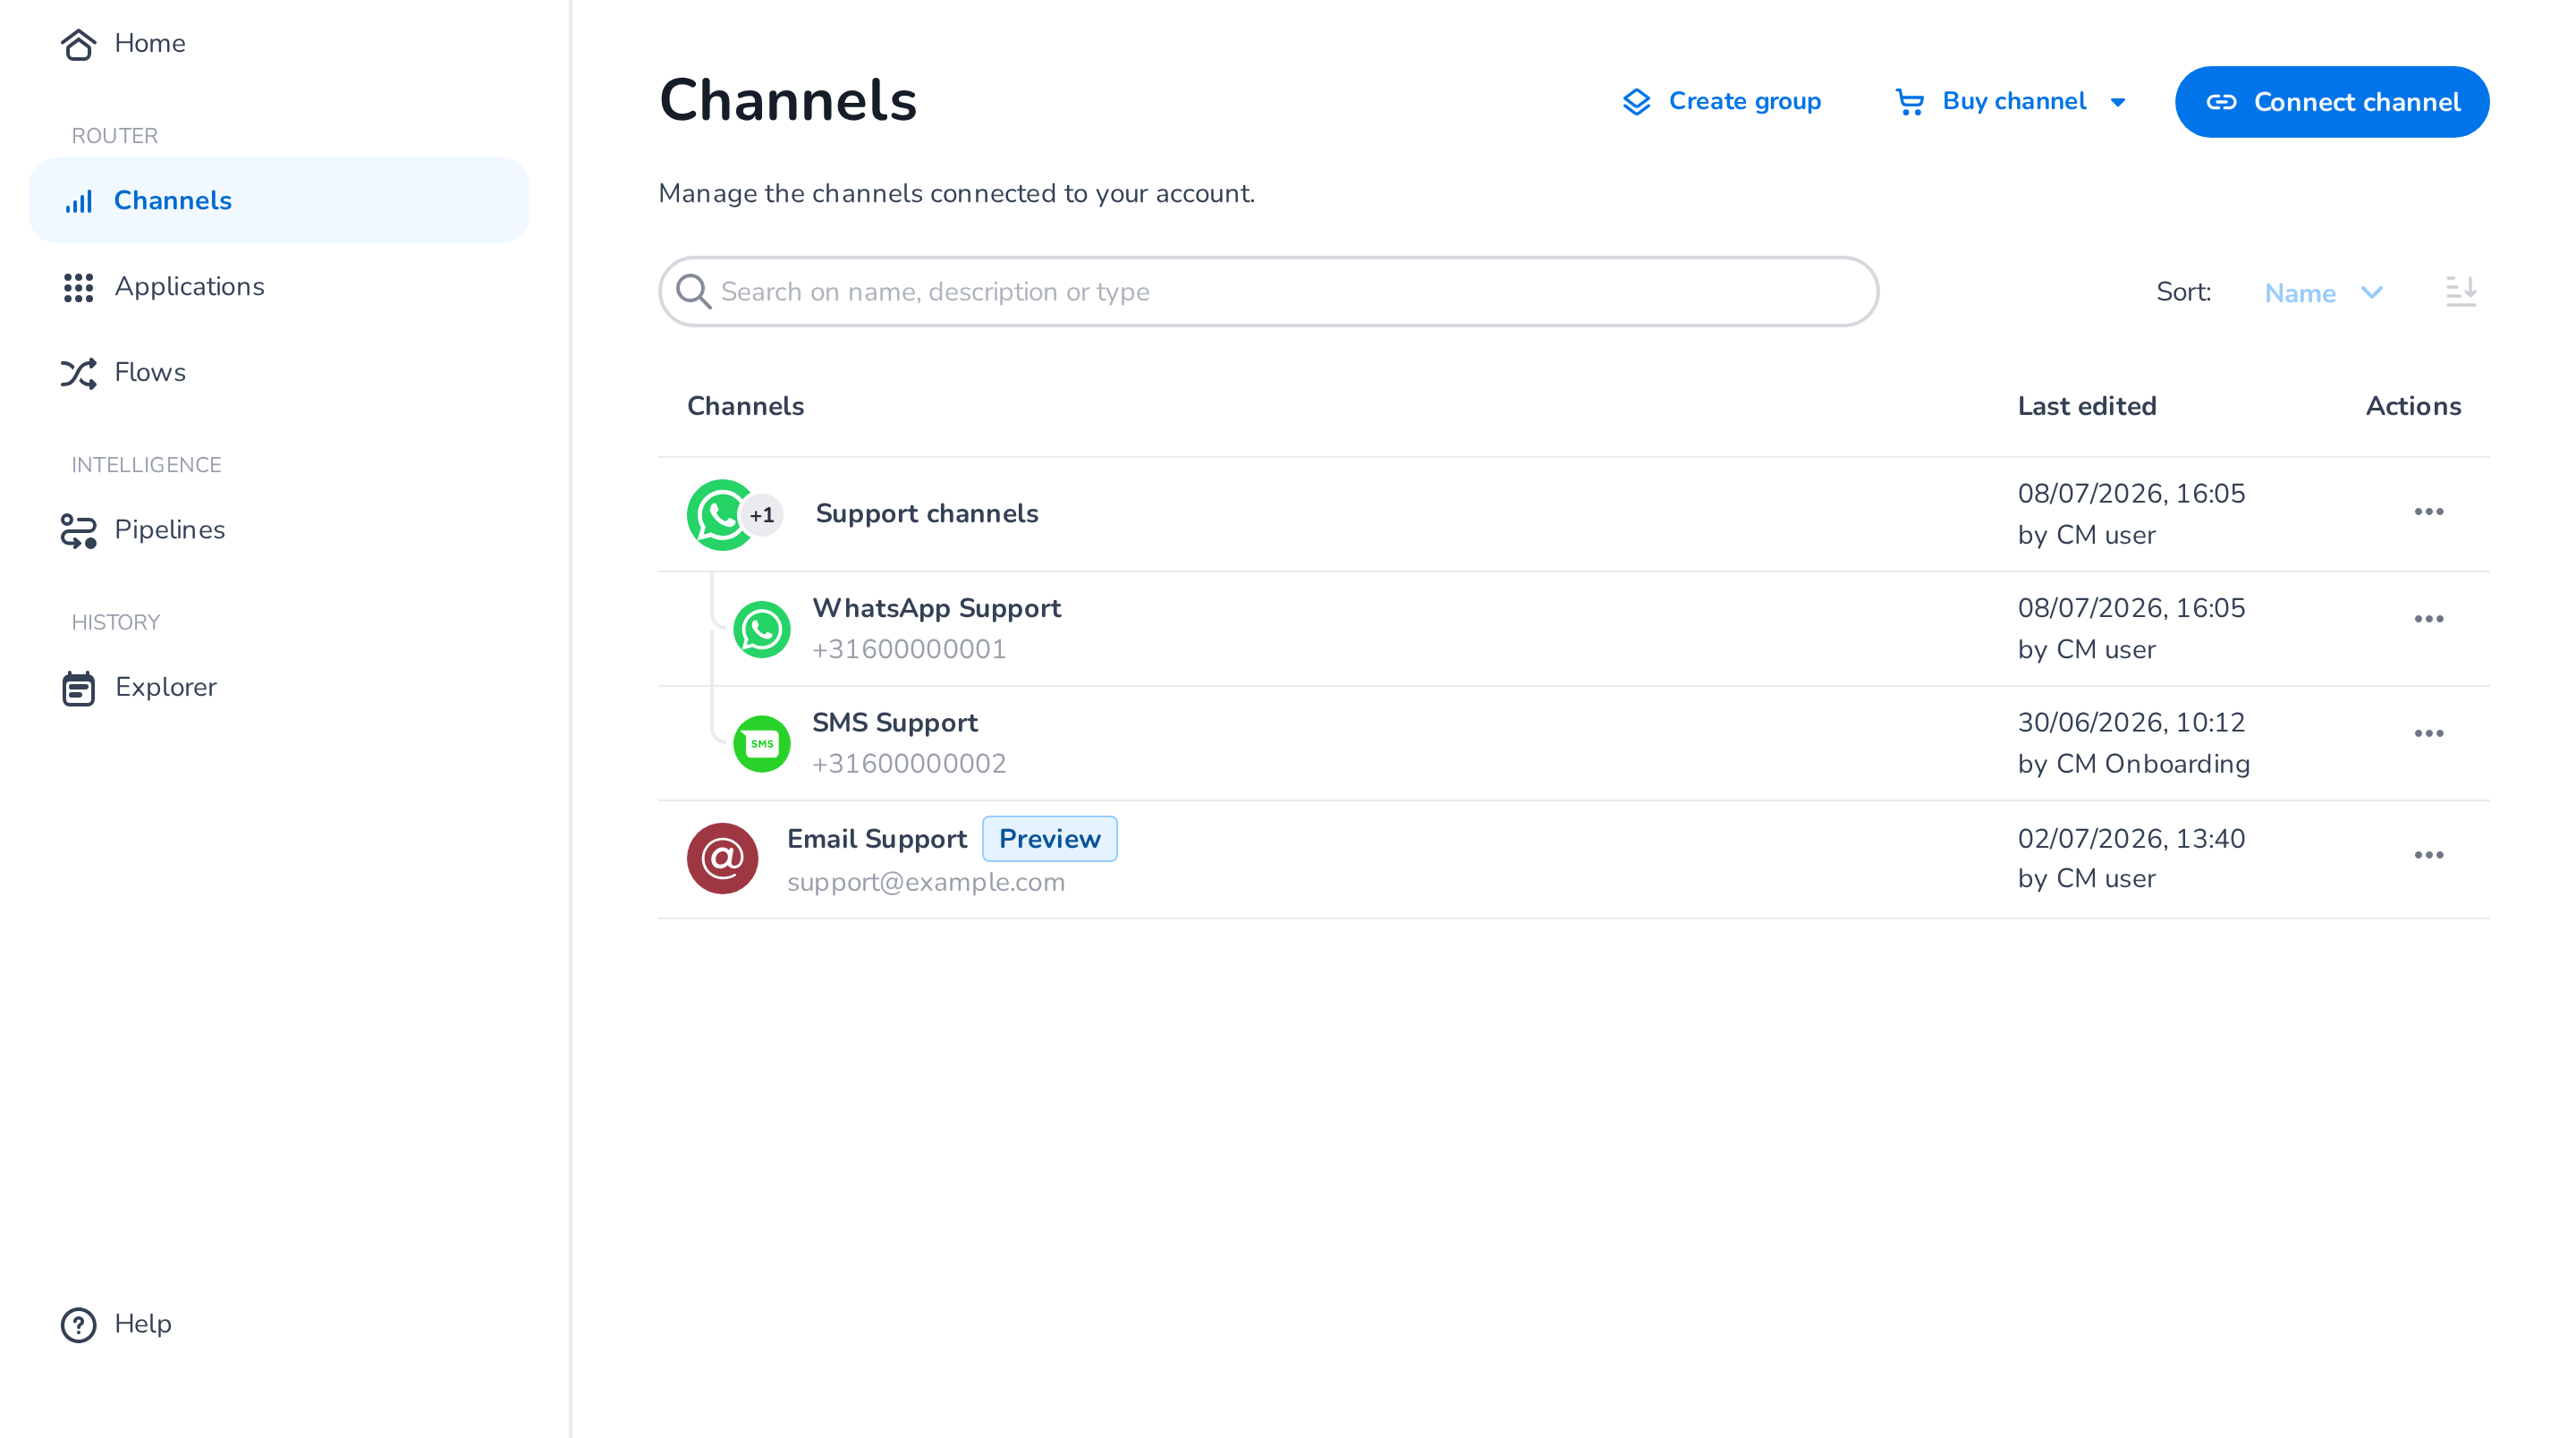The image size is (2576, 1438).
Task: Click the Channels signal bars icon
Action: (78, 201)
